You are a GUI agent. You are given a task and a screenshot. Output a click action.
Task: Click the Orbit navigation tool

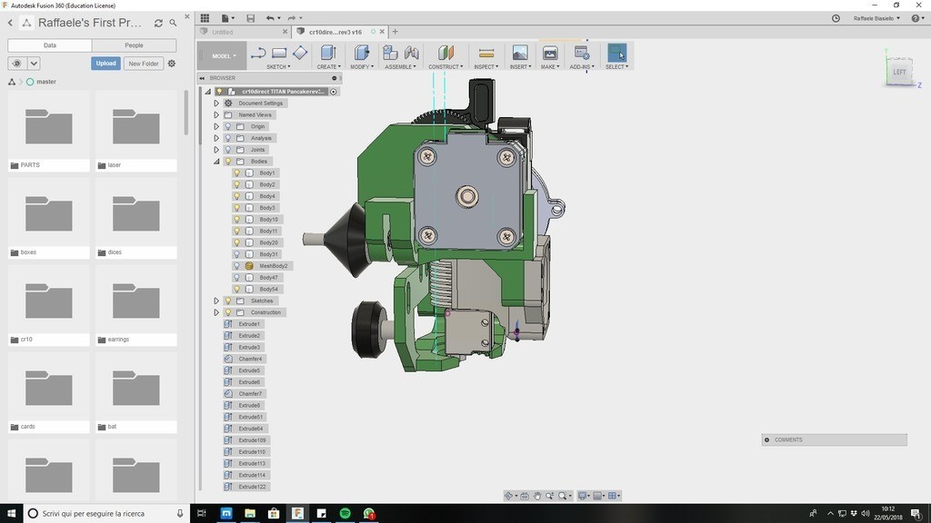509,496
